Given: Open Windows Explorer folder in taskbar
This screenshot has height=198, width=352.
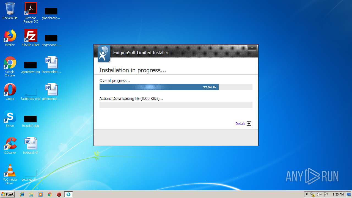Looking at the screenshot, I should click(31, 194).
